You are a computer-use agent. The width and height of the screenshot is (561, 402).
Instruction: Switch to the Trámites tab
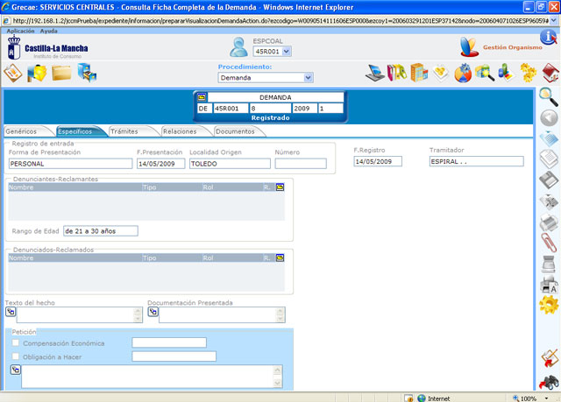[124, 131]
